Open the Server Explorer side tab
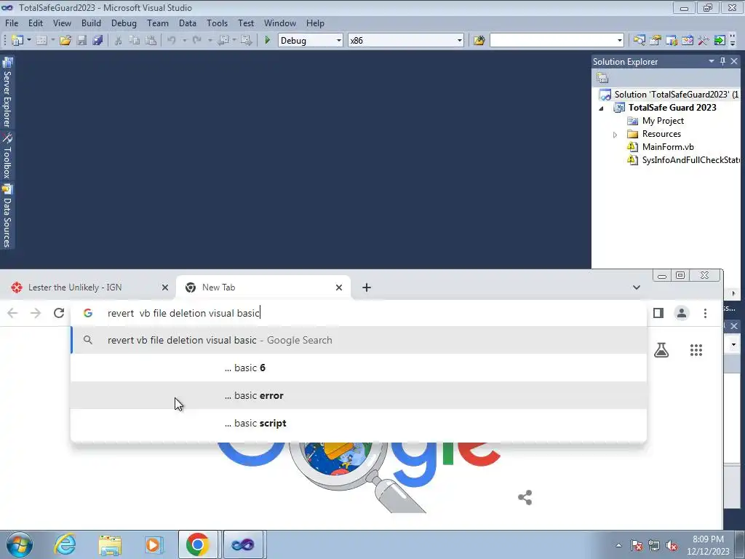 (7, 93)
